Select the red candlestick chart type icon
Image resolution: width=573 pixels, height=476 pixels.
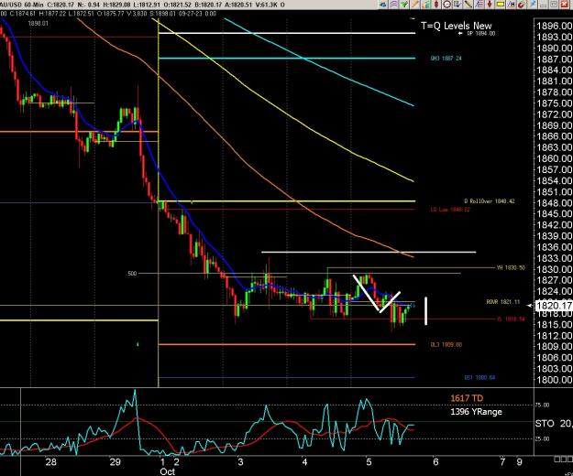(x=436, y=5)
